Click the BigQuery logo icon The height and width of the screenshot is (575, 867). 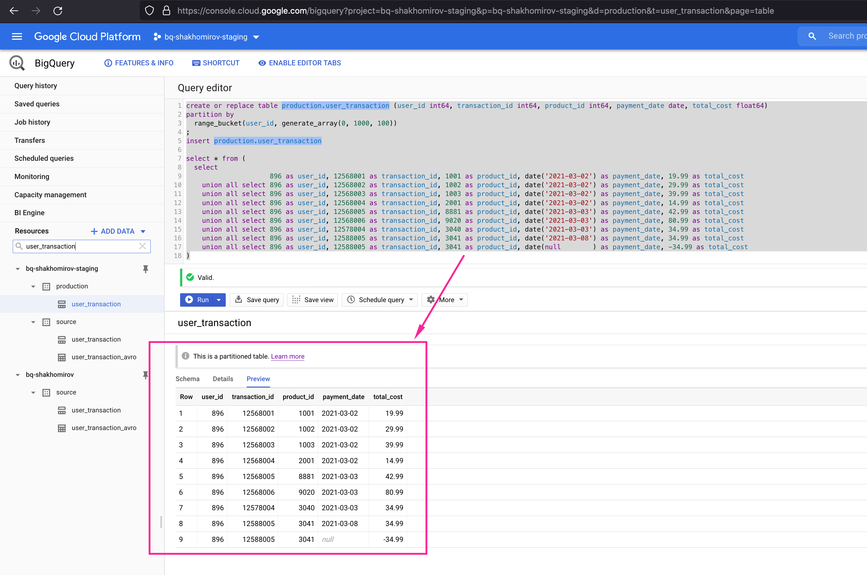click(17, 63)
